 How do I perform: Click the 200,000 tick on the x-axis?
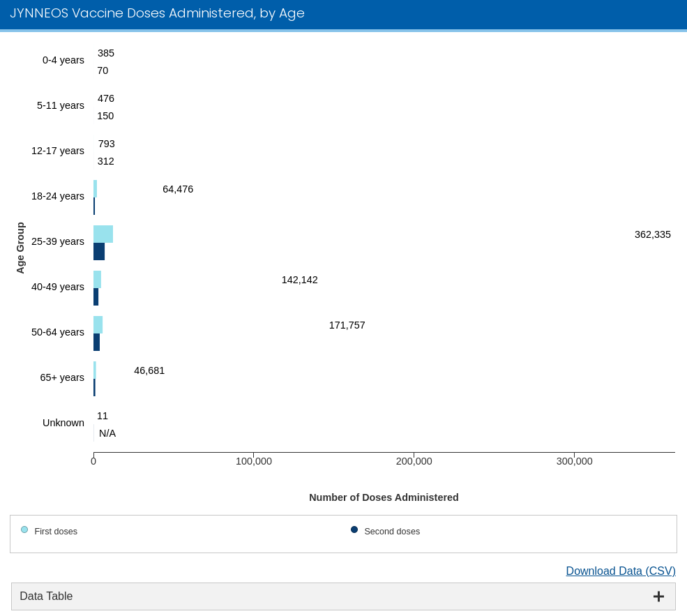pyautogui.click(x=414, y=461)
